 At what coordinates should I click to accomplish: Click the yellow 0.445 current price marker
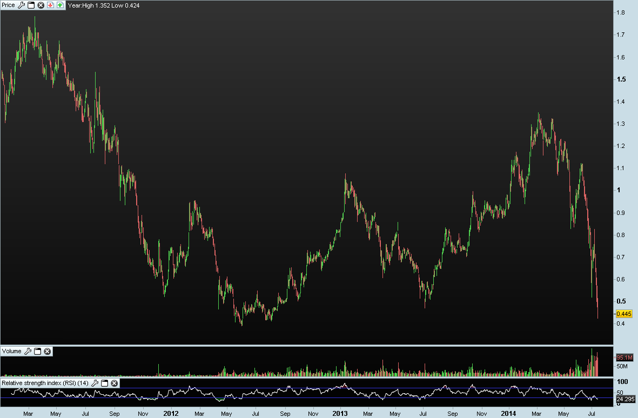tap(624, 314)
